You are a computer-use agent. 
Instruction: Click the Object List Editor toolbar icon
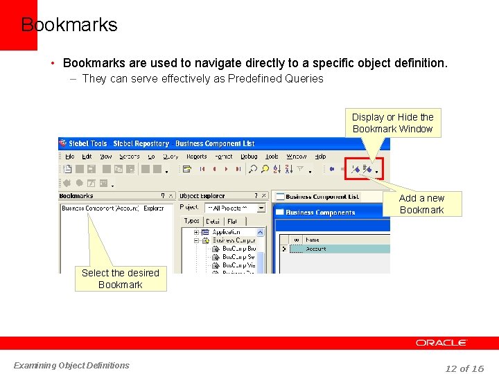point(187,169)
